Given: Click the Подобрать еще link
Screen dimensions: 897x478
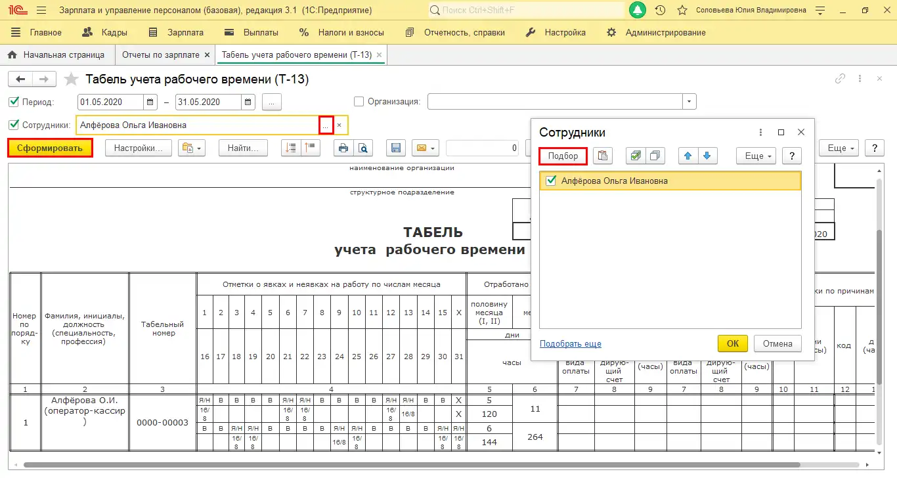Looking at the screenshot, I should [x=571, y=343].
